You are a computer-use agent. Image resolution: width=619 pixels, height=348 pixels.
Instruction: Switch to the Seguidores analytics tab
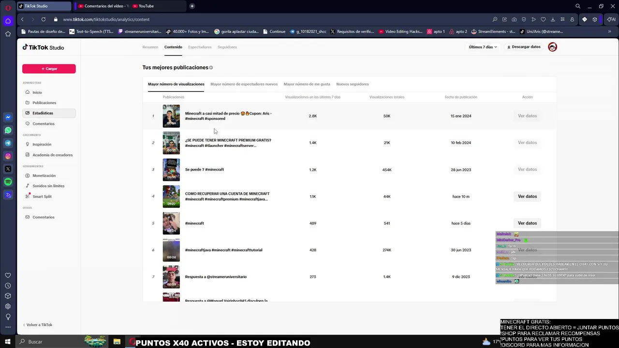tap(227, 47)
